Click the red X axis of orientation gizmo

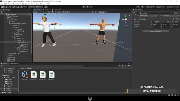click(x=129, y=19)
